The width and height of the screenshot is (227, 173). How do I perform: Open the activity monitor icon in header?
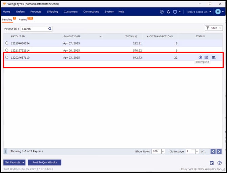pos(162,12)
